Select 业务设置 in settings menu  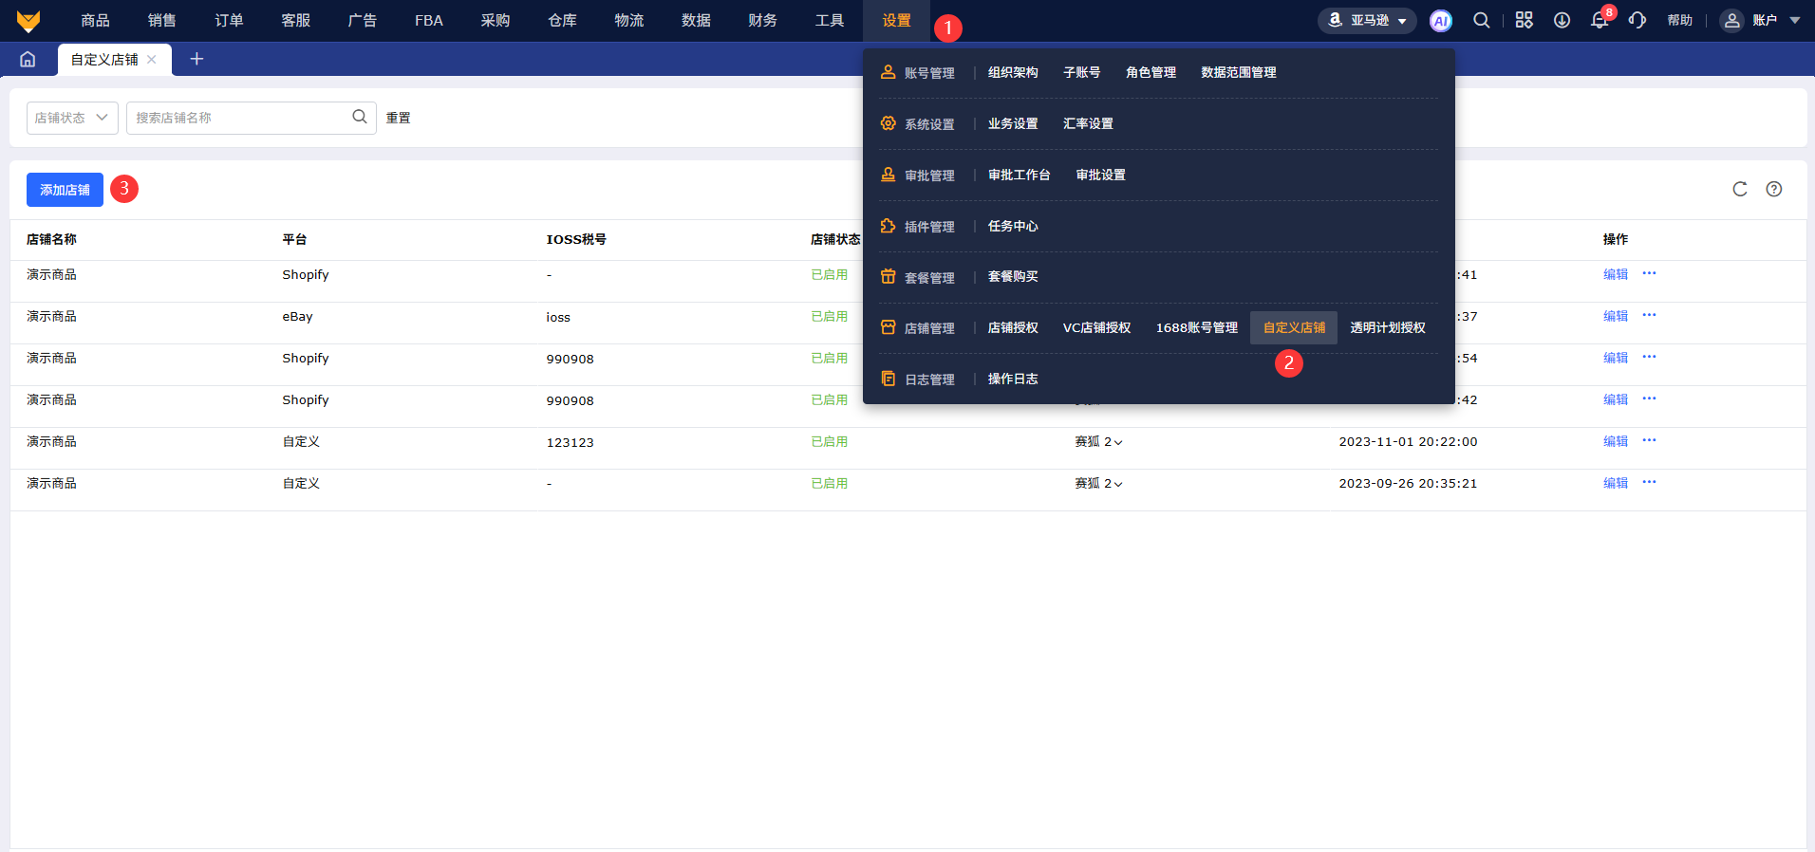[x=1013, y=123]
